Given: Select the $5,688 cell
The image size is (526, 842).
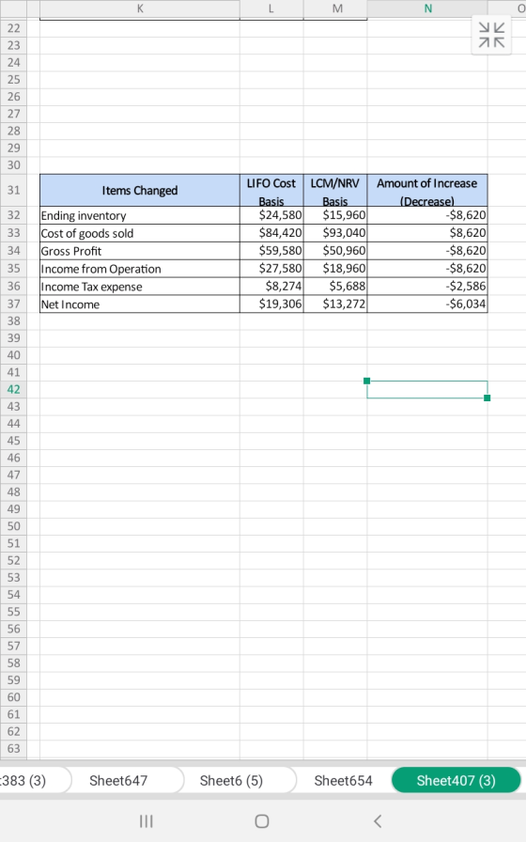Looking at the screenshot, I should point(335,287).
